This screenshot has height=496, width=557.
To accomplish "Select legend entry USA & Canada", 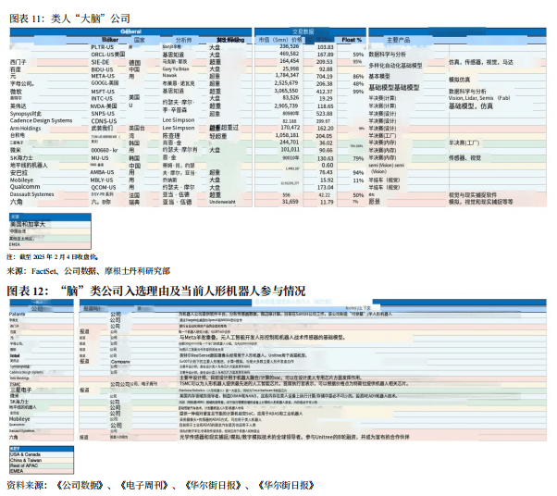I will [25, 454].
